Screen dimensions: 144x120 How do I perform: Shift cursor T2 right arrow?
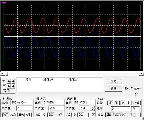pyautogui.click(x=13, y=86)
